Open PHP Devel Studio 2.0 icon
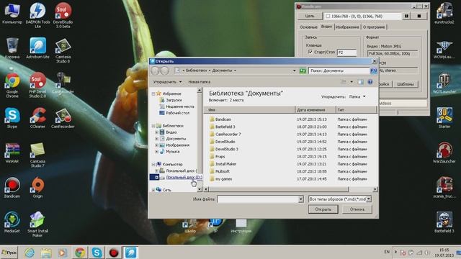This screenshot has width=461, height=259. click(37, 85)
